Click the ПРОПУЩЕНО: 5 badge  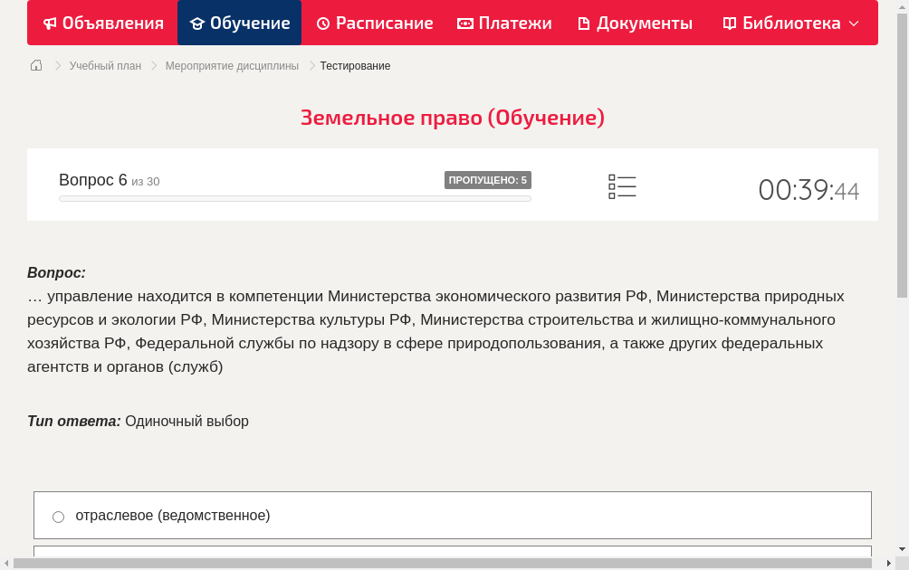[488, 180]
